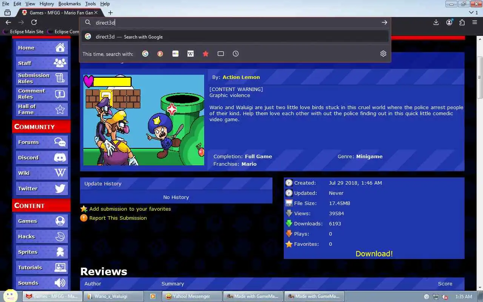Browse the Sounds content section
This screenshot has height=302, width=483.
pos(42,283)
